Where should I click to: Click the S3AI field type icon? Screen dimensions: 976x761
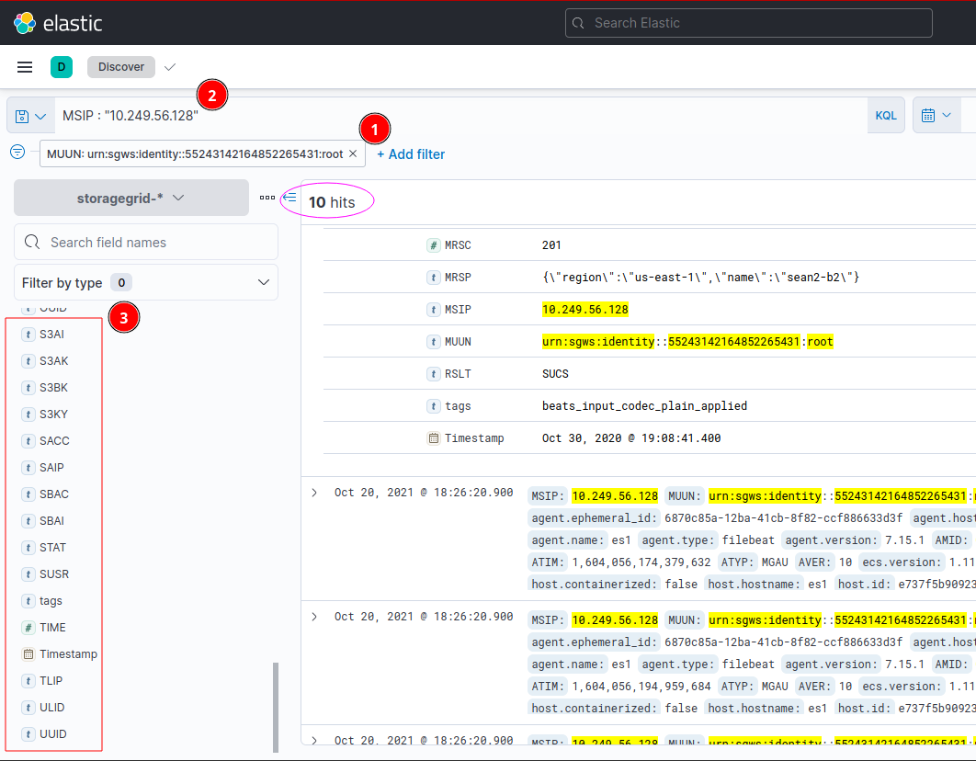click(x=28, y=335)
